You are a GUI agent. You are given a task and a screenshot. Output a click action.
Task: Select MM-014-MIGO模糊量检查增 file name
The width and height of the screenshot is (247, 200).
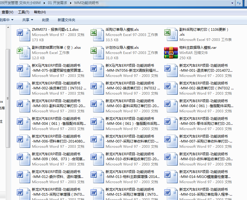(x=205, y=174)
